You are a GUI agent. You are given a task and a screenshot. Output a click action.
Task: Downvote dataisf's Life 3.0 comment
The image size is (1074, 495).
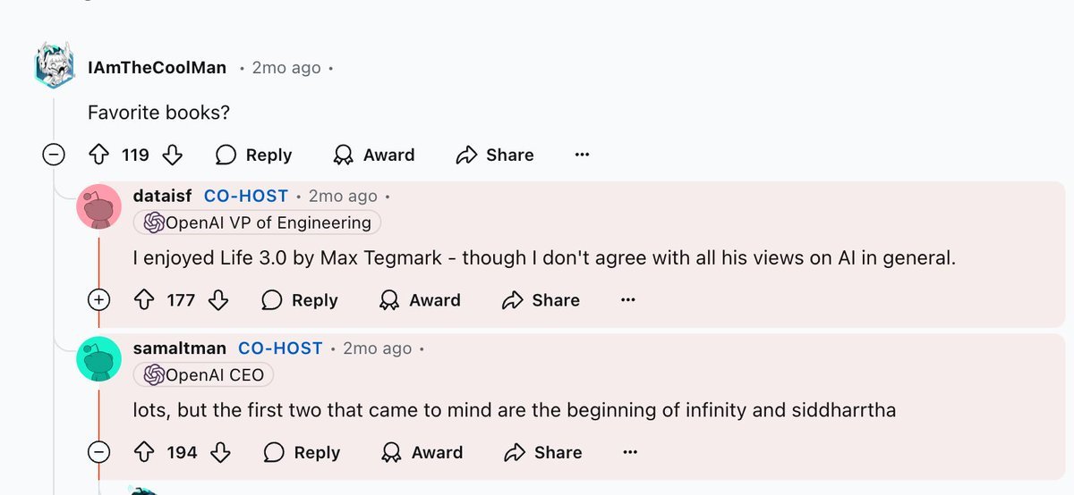[x=218, y=300]
